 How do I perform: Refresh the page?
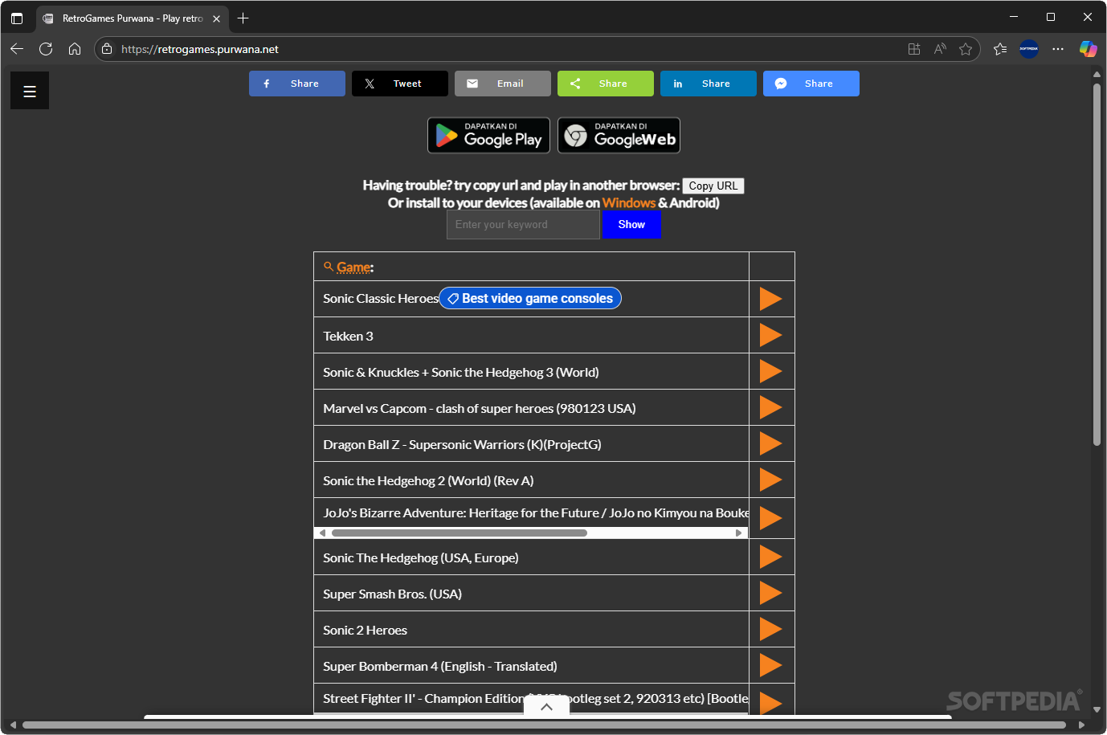46,49
